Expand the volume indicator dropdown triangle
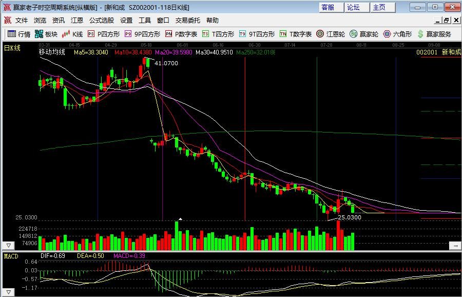The height and width of the screenshot is (297, 462). [9, 246]
